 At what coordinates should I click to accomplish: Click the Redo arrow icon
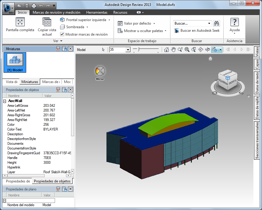tap(48, 6)
